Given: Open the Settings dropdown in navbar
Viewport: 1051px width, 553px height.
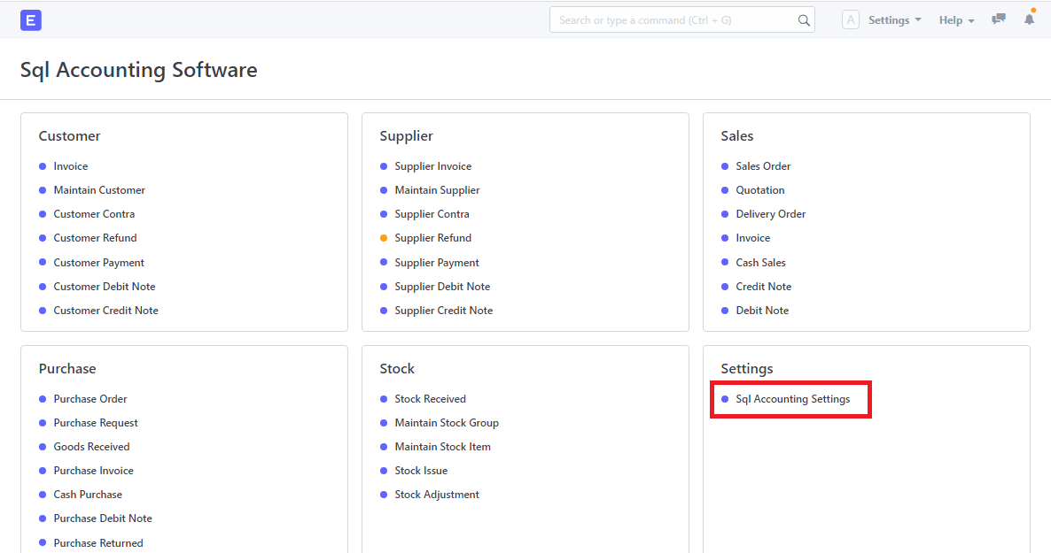Looking at the screenshot, I should 895,20.
